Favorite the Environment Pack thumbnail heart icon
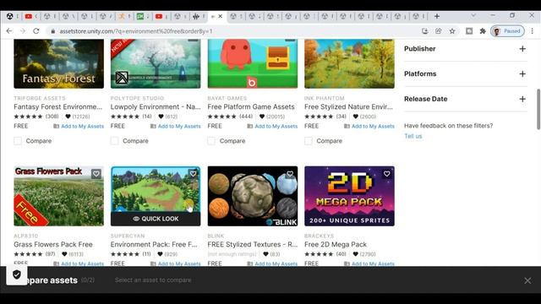The height and width of the screenshot is (304, 541). pyautogui.click(x=193, y=174)
